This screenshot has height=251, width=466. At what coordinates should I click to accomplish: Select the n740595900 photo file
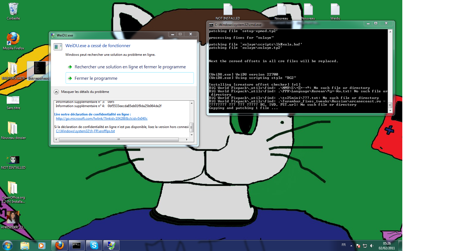(13, 220)
